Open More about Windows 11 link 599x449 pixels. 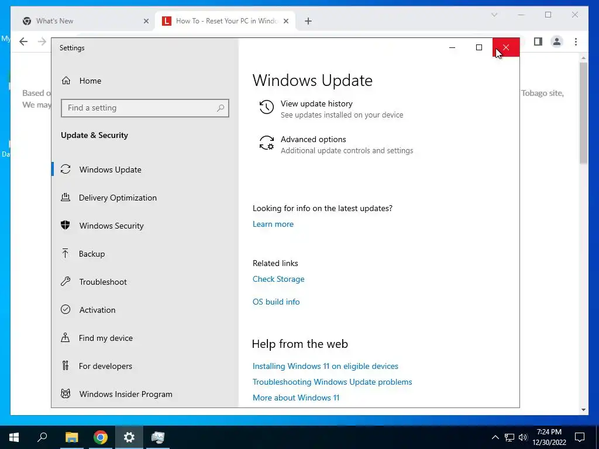point(296,398)
